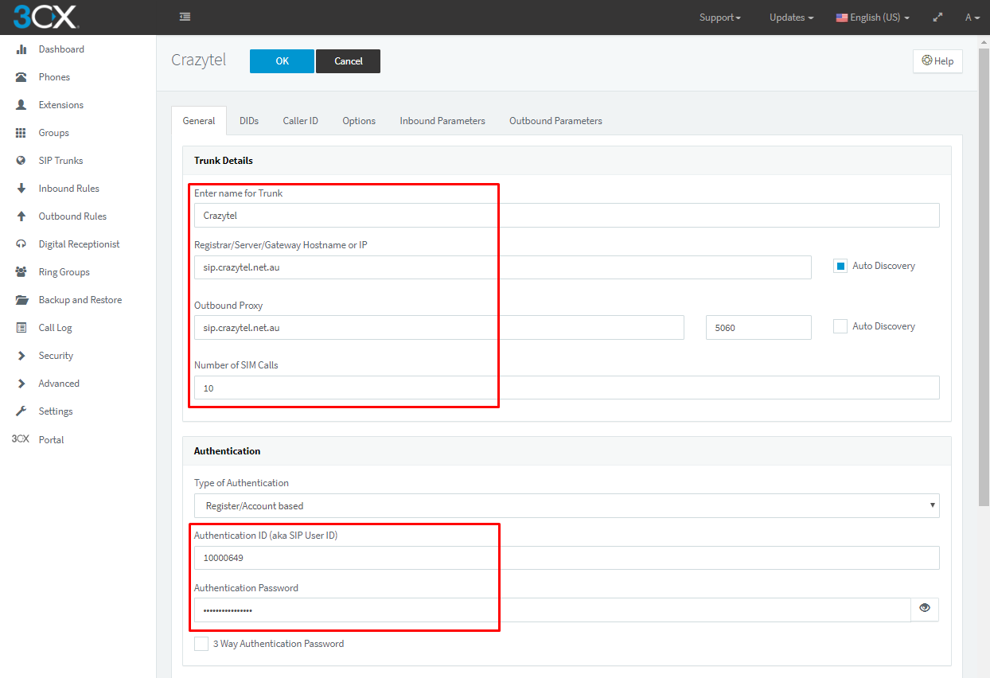Uncheck Auto Discovery for Registrar hostname
This screenshot has height=678, width=990.
840,266
